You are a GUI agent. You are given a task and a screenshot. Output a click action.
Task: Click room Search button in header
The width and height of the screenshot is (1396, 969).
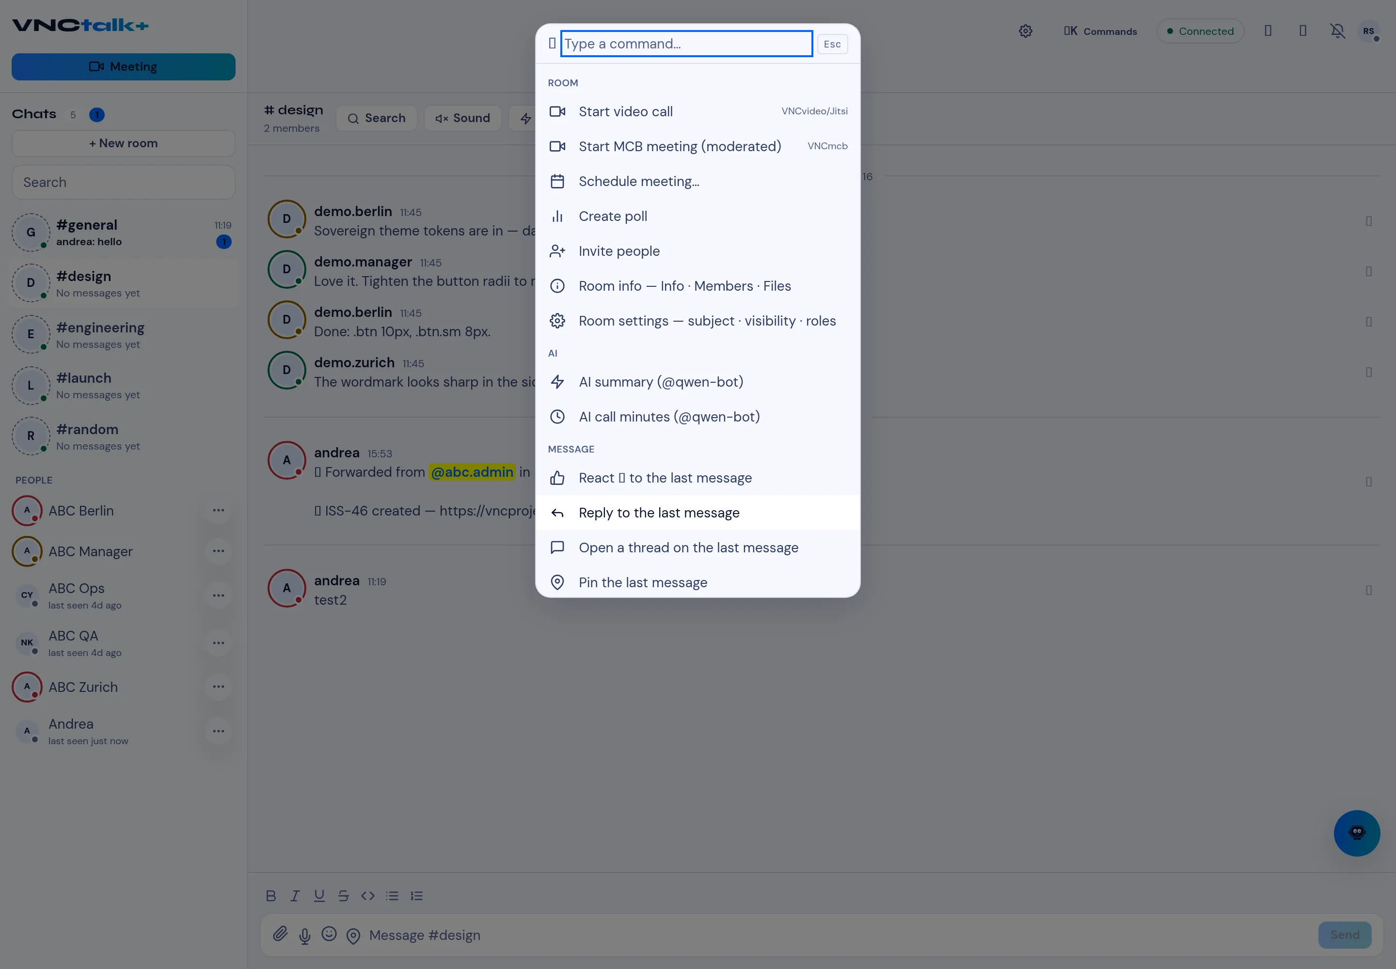pos(376,118)
